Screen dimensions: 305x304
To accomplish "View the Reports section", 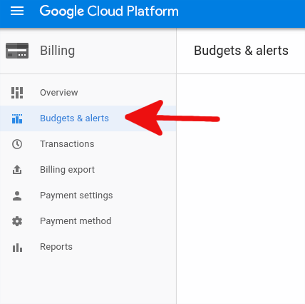I will [88, 247].
